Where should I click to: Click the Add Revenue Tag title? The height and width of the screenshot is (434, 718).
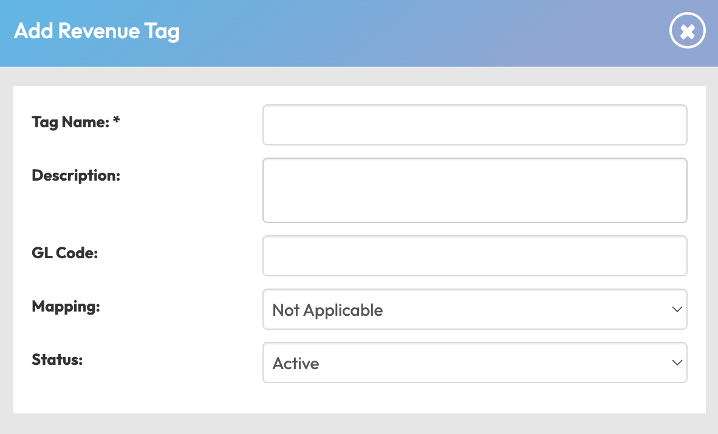[97, 31]
